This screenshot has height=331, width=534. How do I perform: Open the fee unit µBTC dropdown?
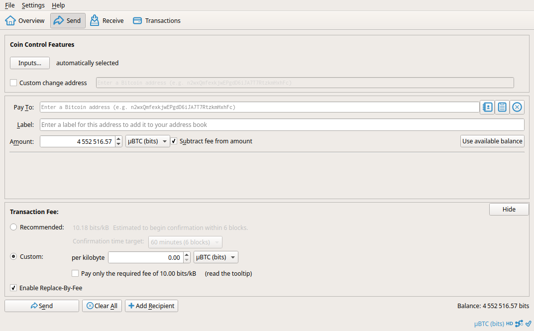pyautogui.click(x=215, y=257)
